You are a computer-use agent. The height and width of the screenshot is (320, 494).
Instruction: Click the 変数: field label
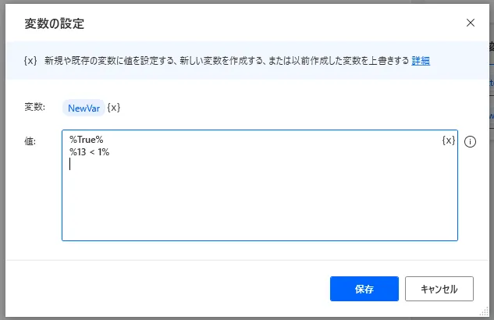[34, 107]
